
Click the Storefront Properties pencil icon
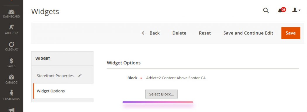coord(80,76)
